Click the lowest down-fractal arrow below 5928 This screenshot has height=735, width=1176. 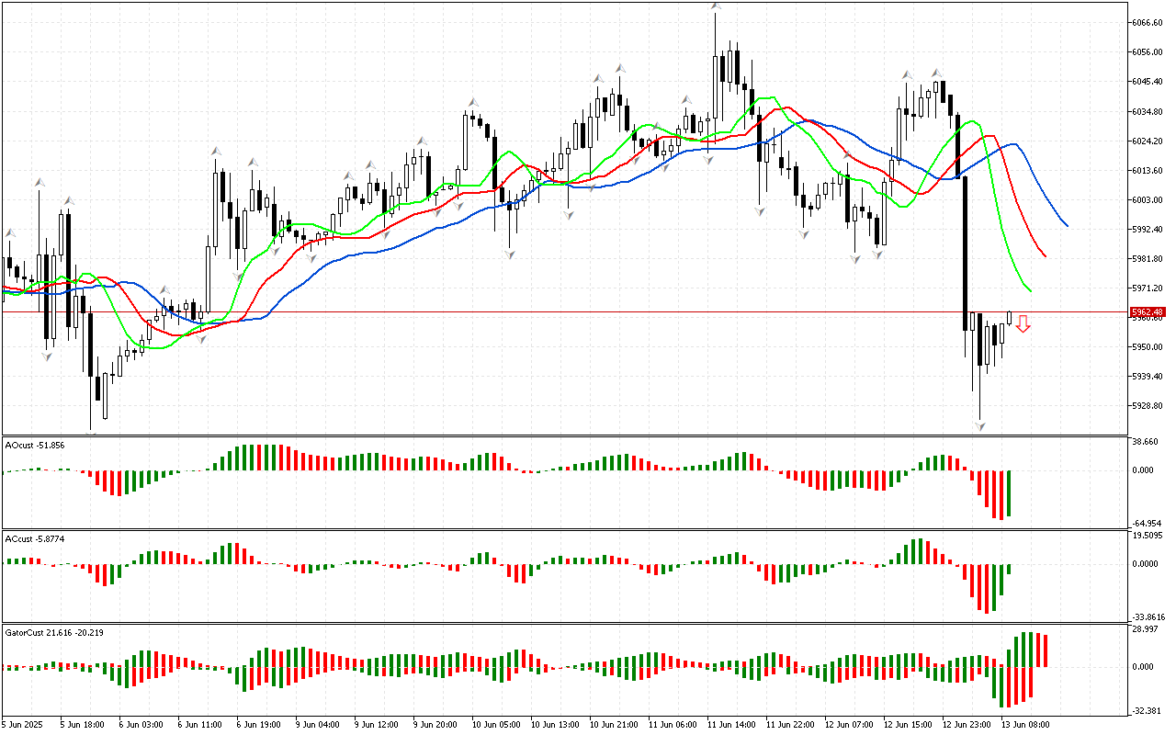tap(980, 425)
